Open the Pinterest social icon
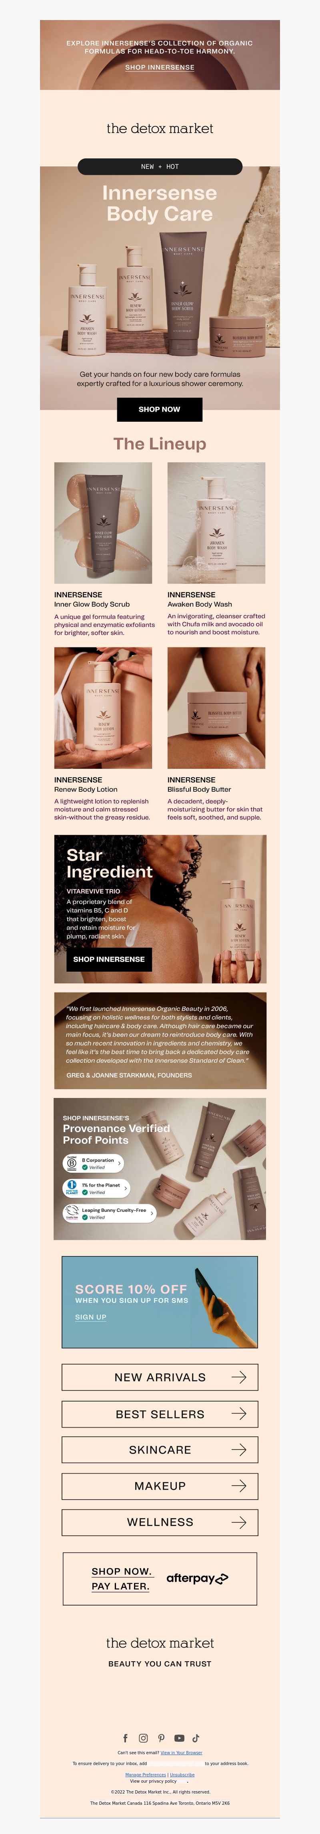This screenshot has height=1834, width=320. coord(162,1738)
